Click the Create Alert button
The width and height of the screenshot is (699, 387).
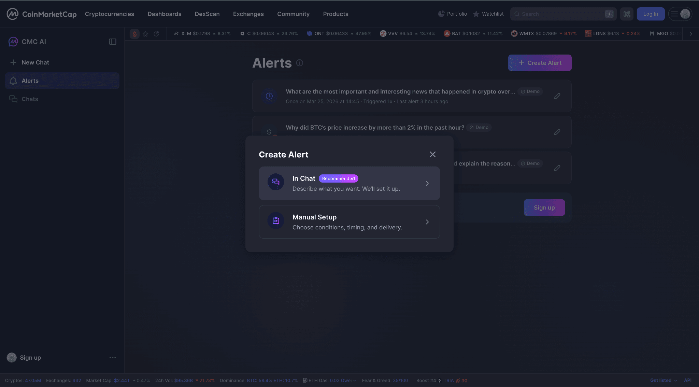point(540,63)
